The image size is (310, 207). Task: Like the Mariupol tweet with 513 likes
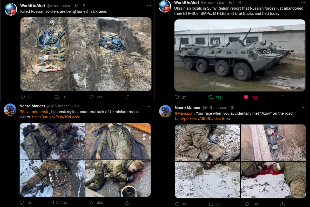point(247,204)
